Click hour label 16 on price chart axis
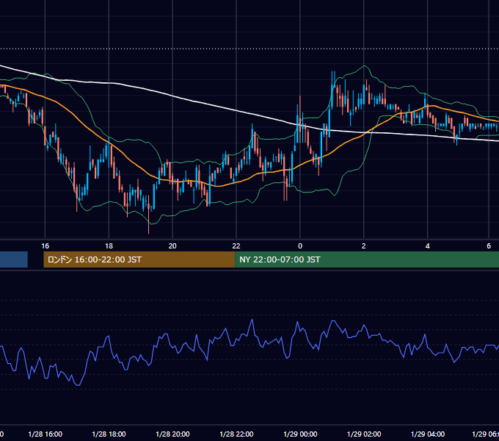The height and width of the screenshot is (441, 499). (x=45, y=245)
